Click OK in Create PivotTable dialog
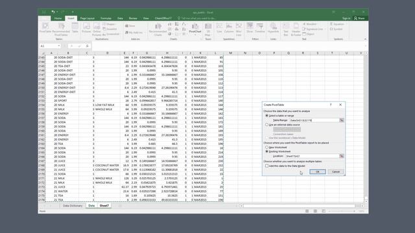Viewport: 415px width, 233px height. click(x=318, y=172)
